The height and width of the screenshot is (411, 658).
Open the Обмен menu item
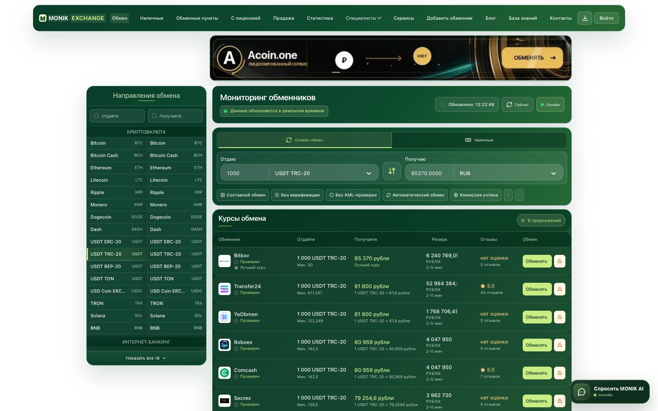120,18
